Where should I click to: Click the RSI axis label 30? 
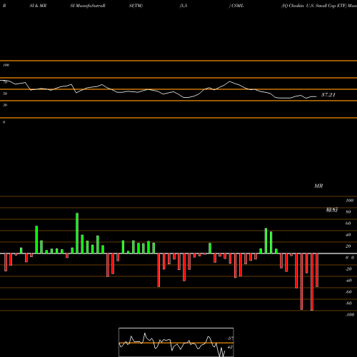[5, 105]
